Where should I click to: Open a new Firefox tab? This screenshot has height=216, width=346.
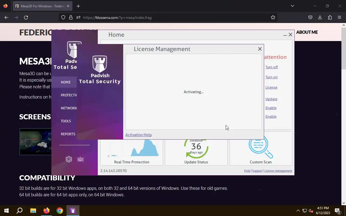78,6
